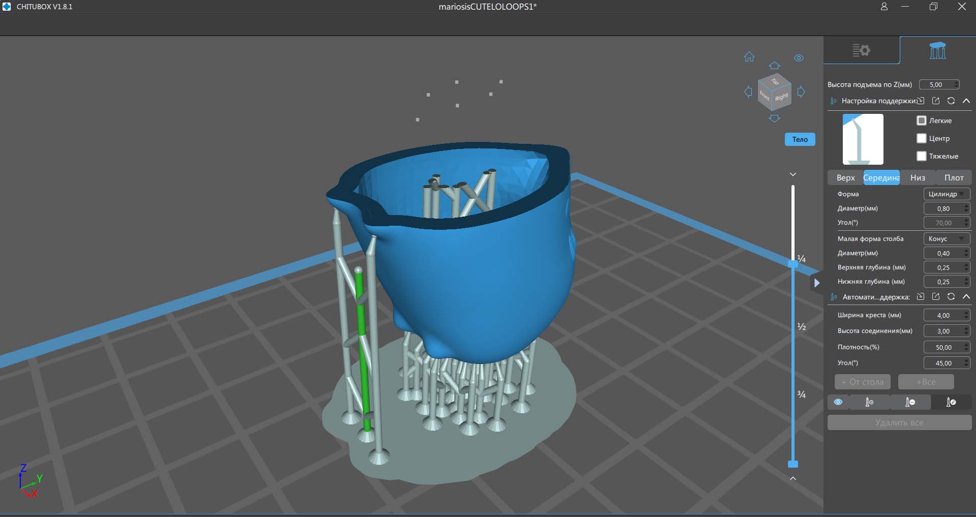Click the user account icon in title bar

click(x=884, y=7)
